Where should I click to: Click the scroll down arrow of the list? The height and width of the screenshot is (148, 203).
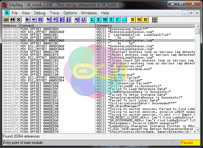pyautogui.click(x=197, y=130)
